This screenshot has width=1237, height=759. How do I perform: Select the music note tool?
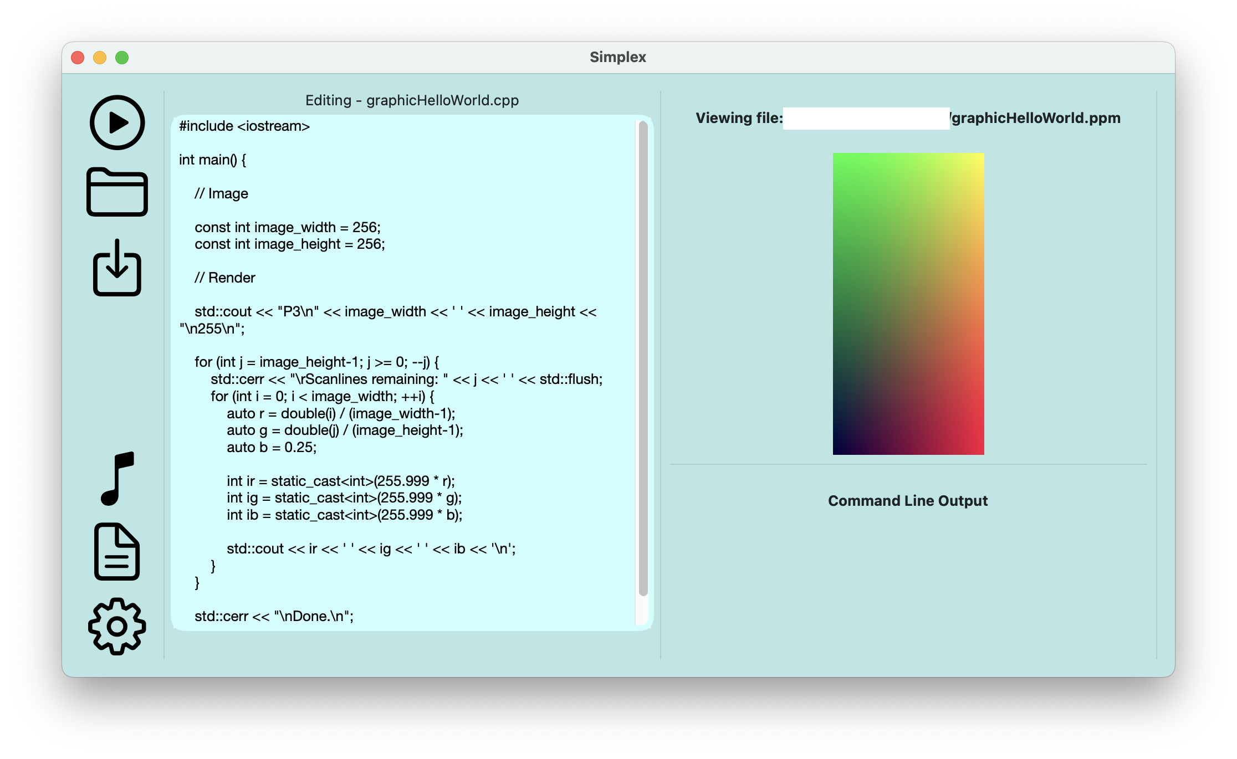click(x=116, y=478)
